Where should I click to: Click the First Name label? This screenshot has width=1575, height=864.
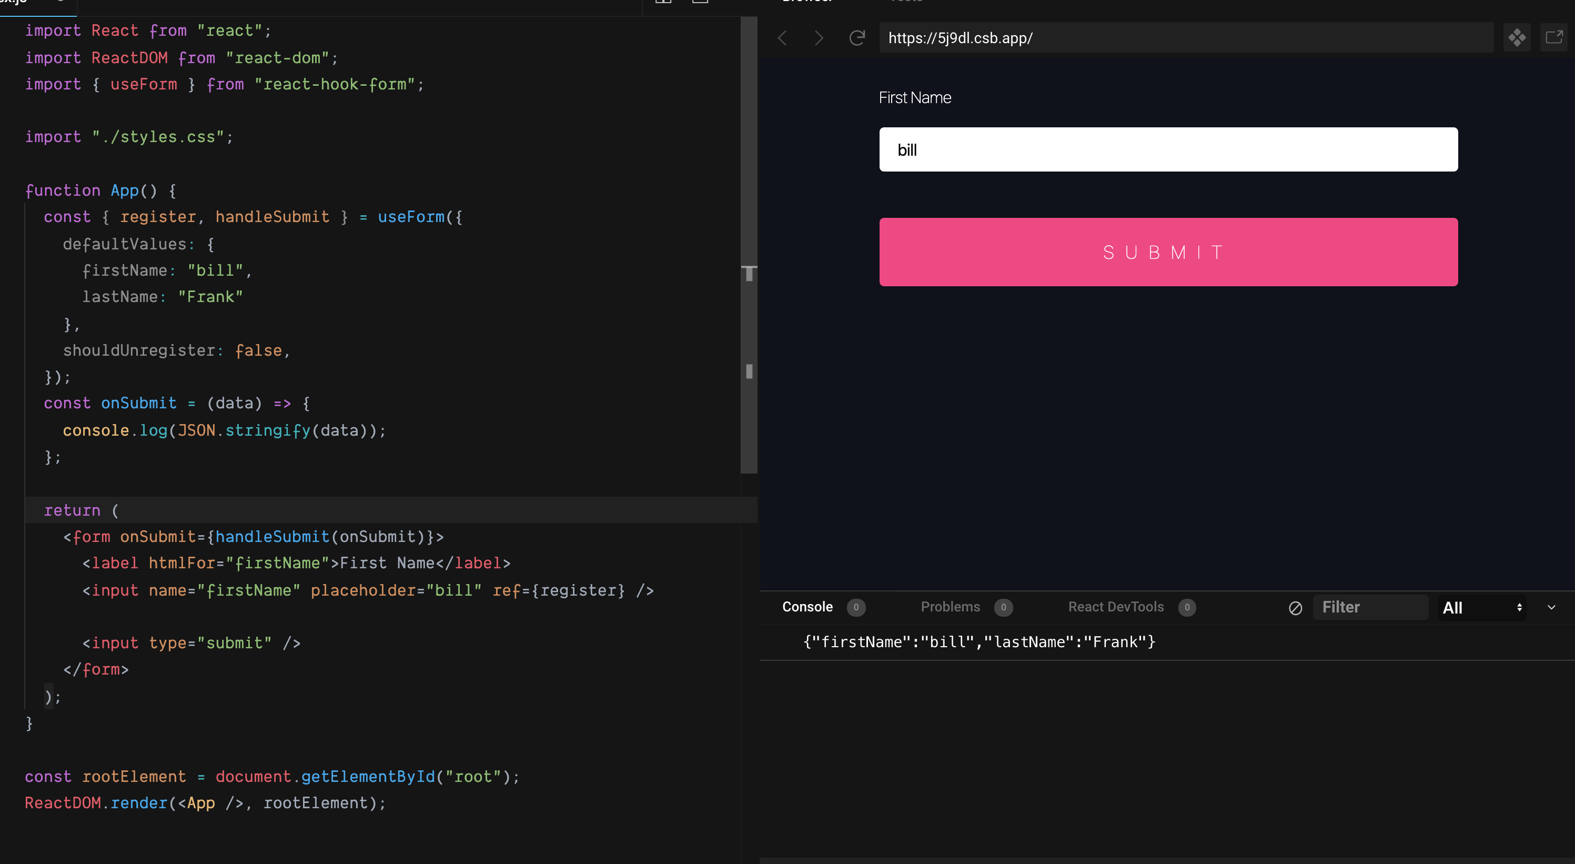click(915, 98)
